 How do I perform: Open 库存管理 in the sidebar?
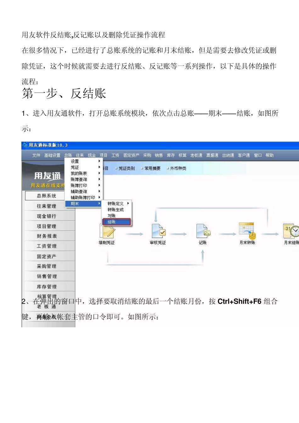[50, 287]
